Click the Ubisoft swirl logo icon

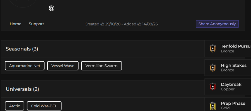tap(52, 8)
